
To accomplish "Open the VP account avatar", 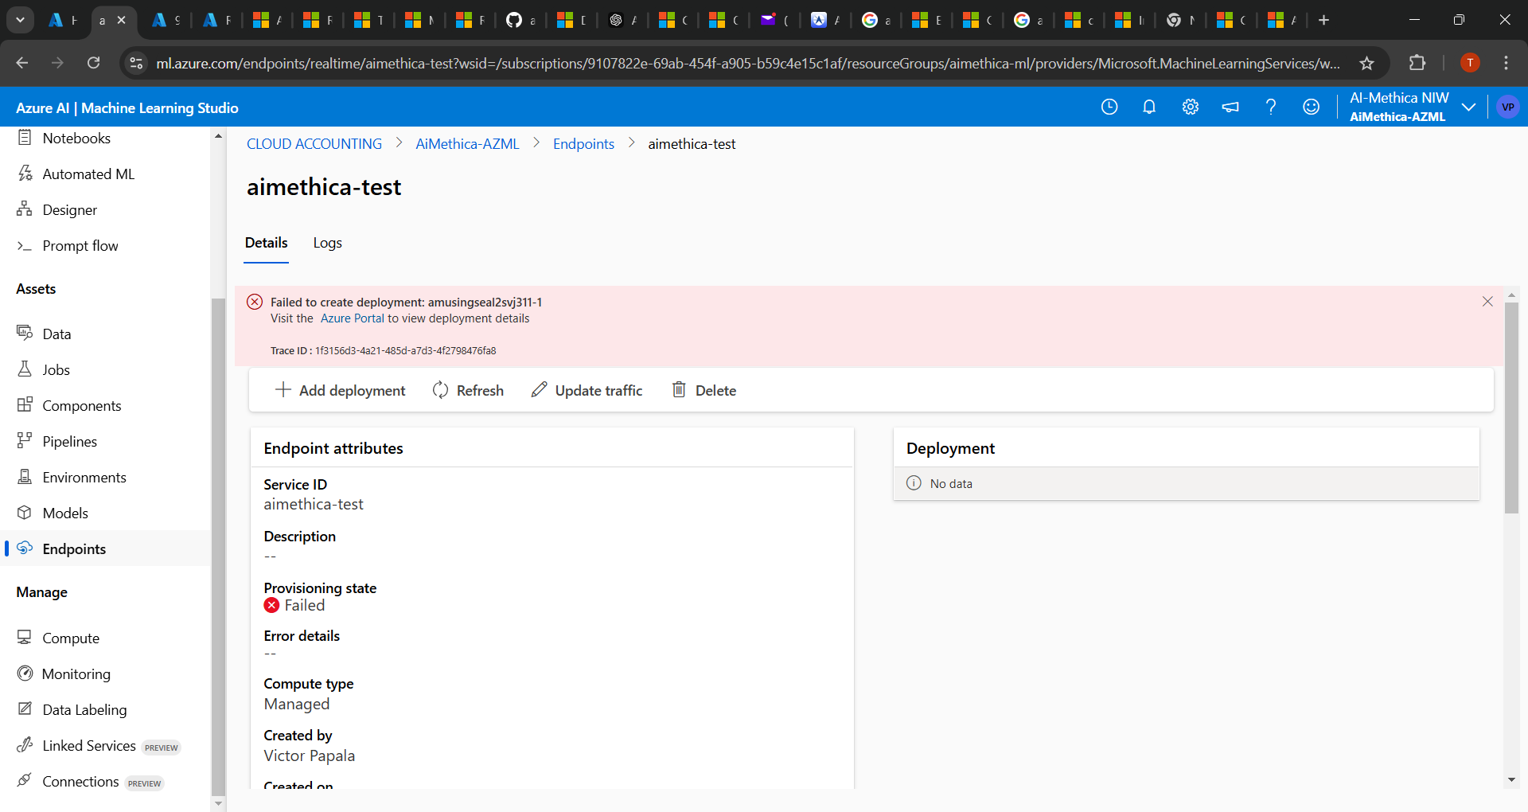I will (x=1507, y=107).
